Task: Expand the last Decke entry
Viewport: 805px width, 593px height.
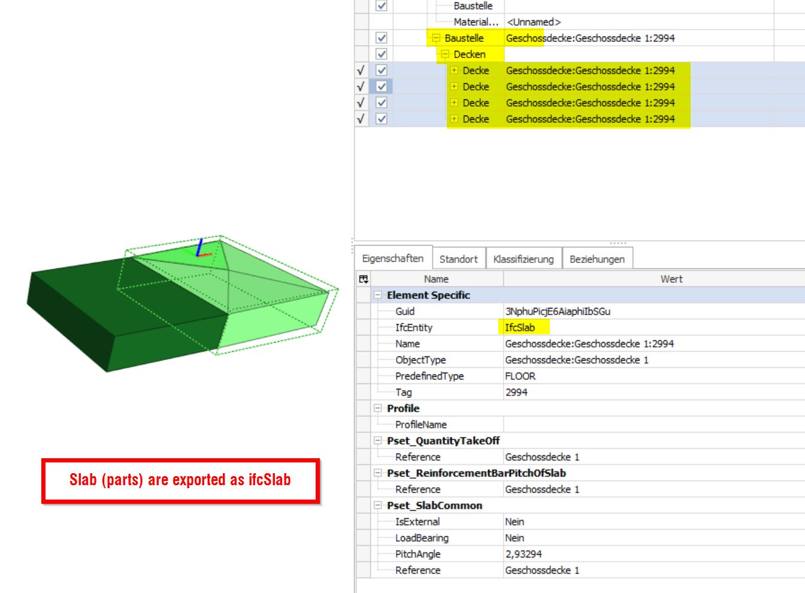Action: (455, 119)
